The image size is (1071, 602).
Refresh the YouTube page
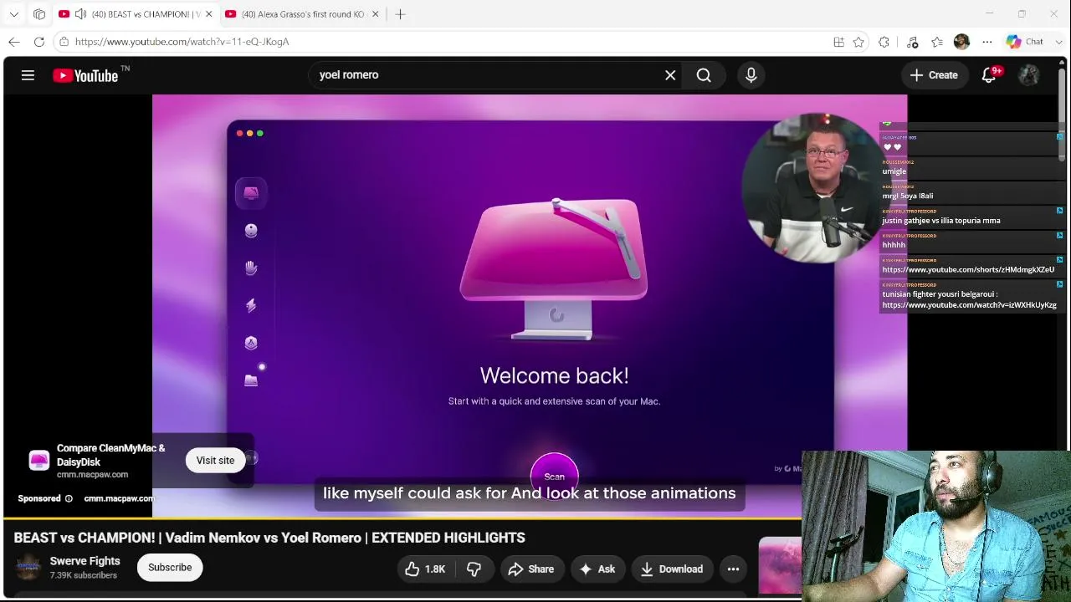[39, 42]
